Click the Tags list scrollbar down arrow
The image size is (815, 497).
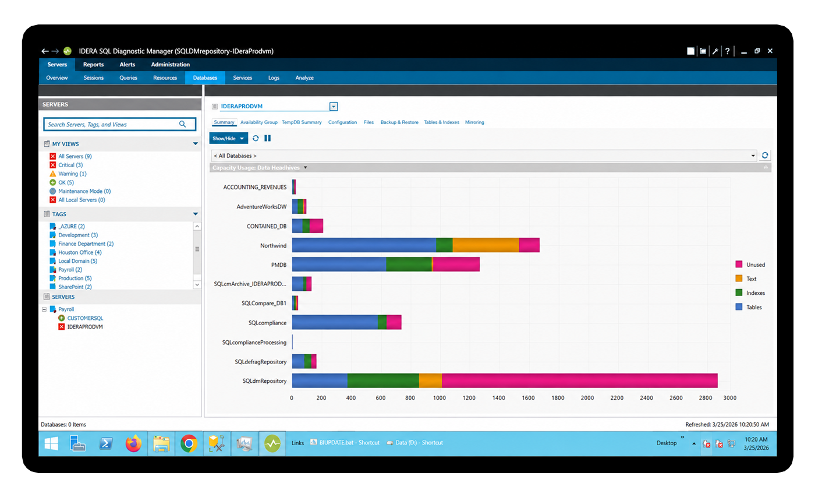[197, 284]
